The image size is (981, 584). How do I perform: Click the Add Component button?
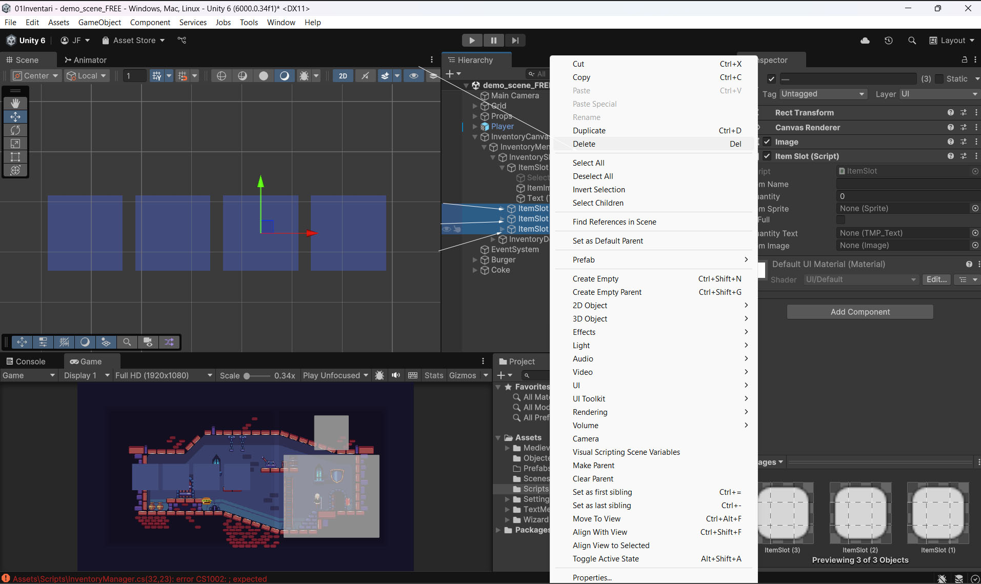point(860,312)
